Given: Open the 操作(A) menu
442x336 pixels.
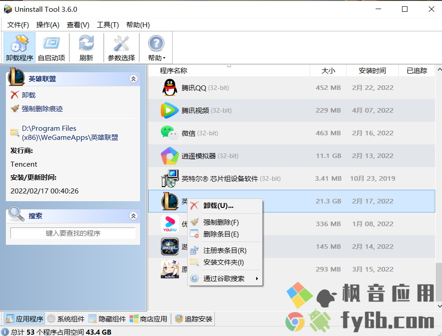Looking at the screenshot, I should (48, 25).
